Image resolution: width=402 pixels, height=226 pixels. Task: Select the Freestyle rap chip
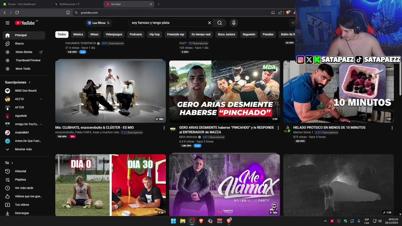176,34
